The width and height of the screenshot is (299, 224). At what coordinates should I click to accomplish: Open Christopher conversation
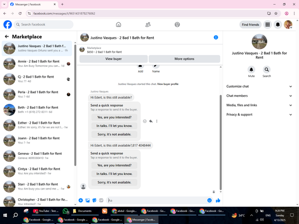click(x=37, y=201)
